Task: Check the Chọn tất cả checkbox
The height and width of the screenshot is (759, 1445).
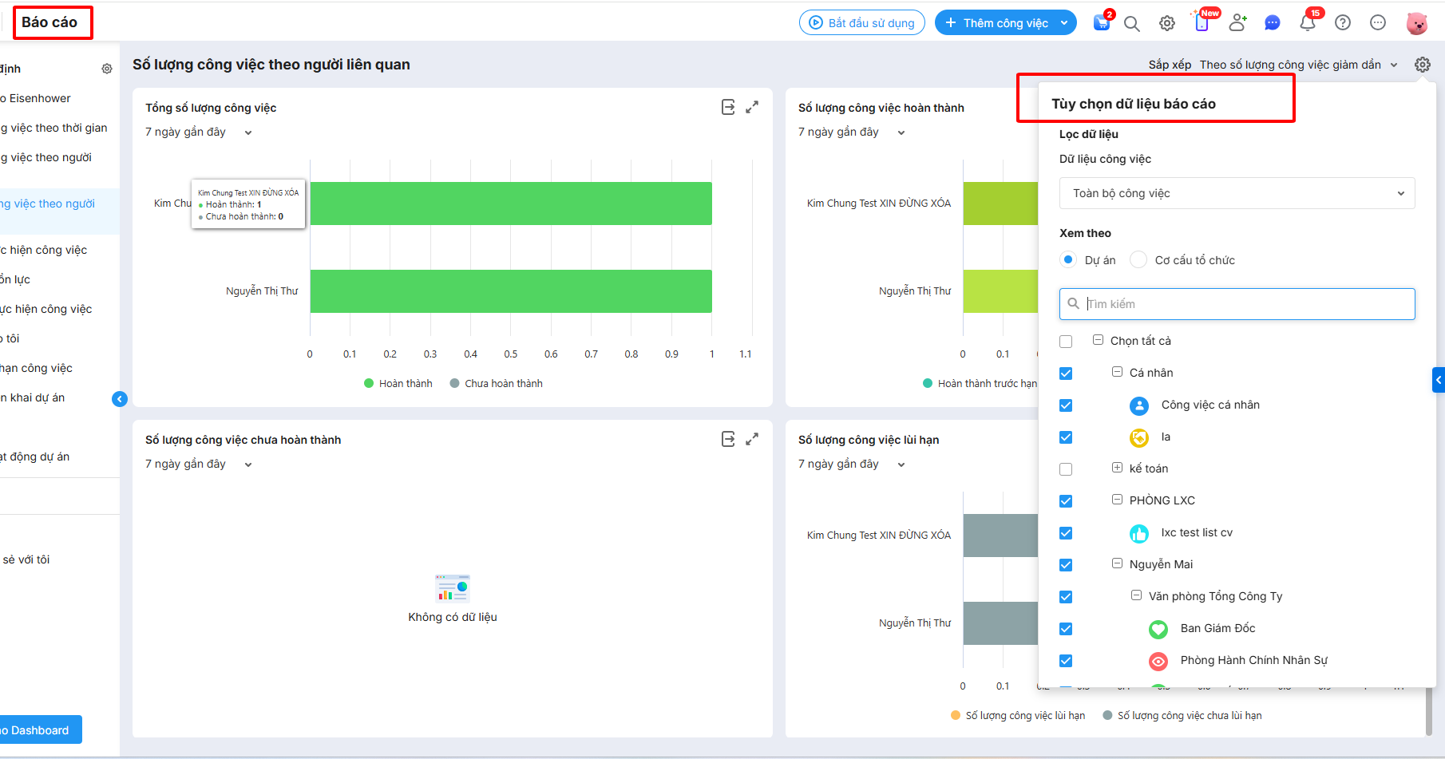Action: pos(1066,342)
